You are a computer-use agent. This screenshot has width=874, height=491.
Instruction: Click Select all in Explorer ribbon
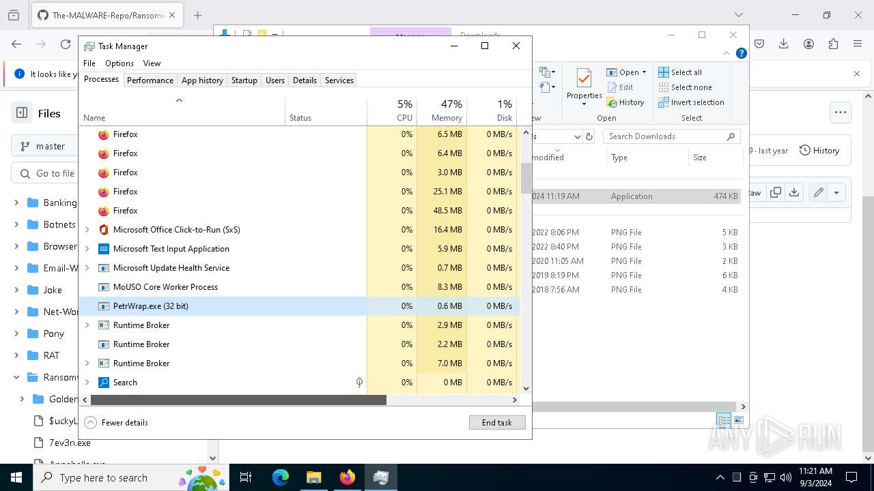click(x=680, y=72)
